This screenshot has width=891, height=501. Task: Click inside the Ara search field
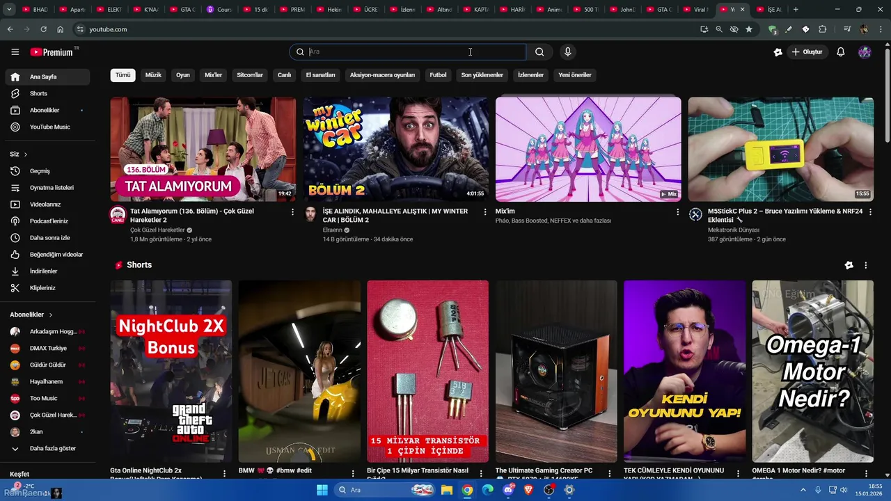tap(408, 52)
